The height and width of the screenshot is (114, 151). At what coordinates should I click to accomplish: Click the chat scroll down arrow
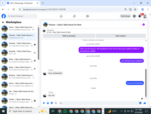(x=146, y=98)
